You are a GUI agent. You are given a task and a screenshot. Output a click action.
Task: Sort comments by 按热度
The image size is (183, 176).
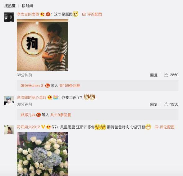(x=10, y=6)
